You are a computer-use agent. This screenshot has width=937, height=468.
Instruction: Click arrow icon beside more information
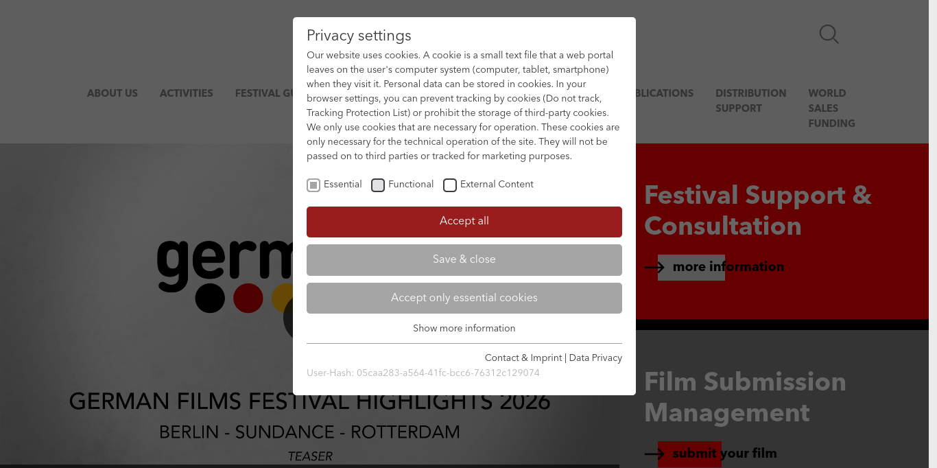[654, 267]
